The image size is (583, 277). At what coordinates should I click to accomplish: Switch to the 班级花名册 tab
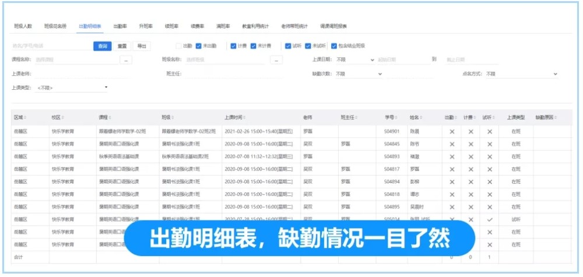(x=55, y=26)
